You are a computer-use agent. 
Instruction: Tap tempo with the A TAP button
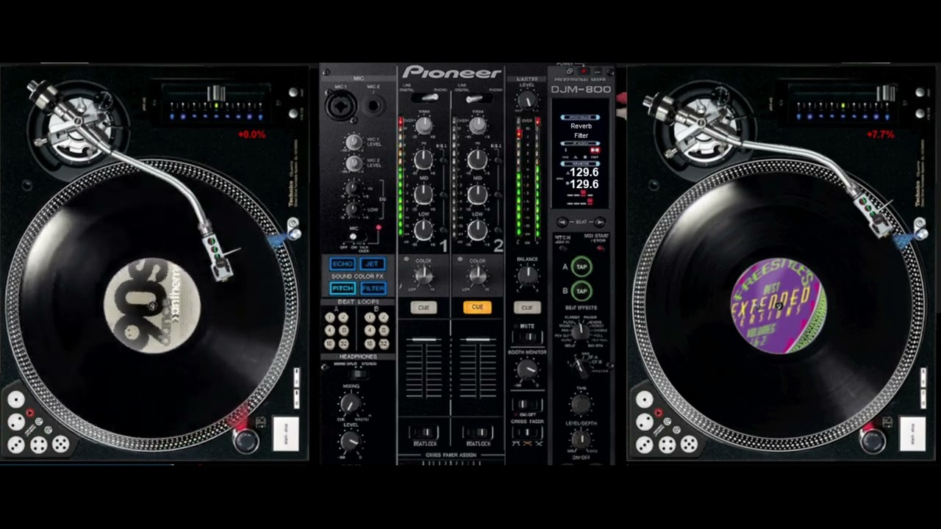coord(582,267)
